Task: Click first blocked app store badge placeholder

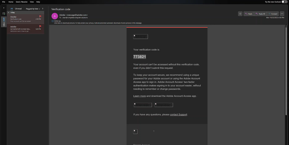Action: [x=143, y=105]
